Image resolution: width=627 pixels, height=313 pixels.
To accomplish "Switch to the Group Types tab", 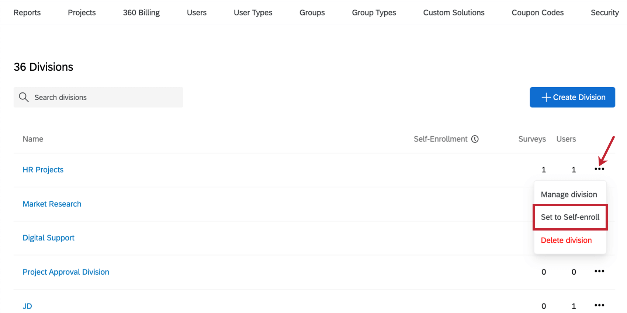I will 374,13.
